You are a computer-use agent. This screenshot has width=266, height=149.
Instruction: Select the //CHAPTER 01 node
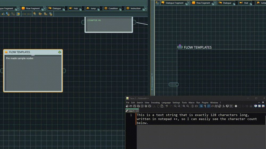coord(109,24)
